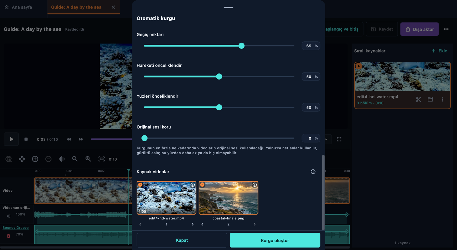The height and width of the screenshot is (250, 457).
Task: Uncheck the coastal-finale.png source
Action: 202,185
